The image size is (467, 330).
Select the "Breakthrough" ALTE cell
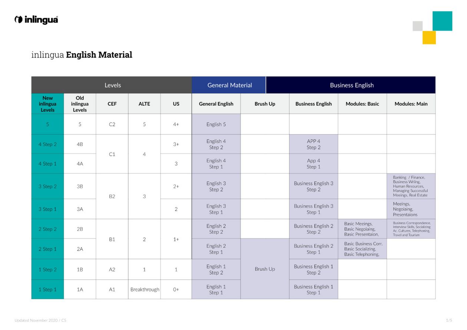tap(145, 290)
